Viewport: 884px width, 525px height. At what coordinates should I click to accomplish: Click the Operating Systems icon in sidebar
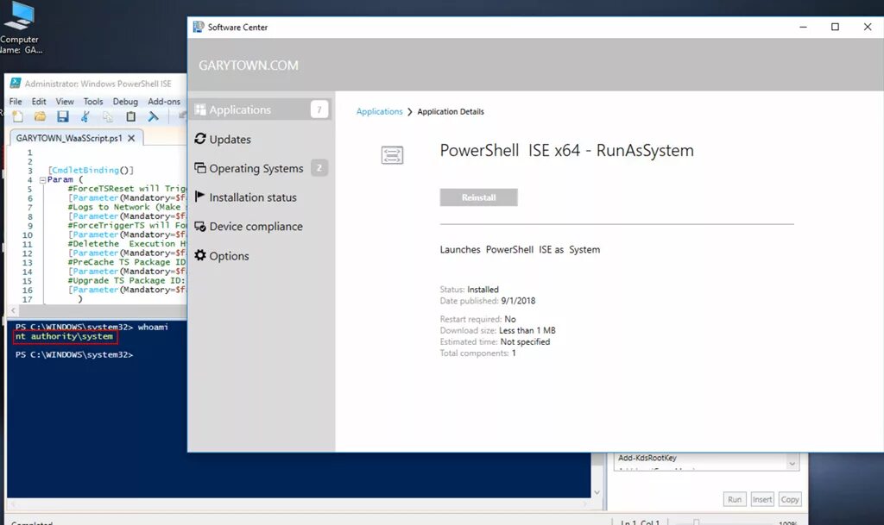click(200, 168)
